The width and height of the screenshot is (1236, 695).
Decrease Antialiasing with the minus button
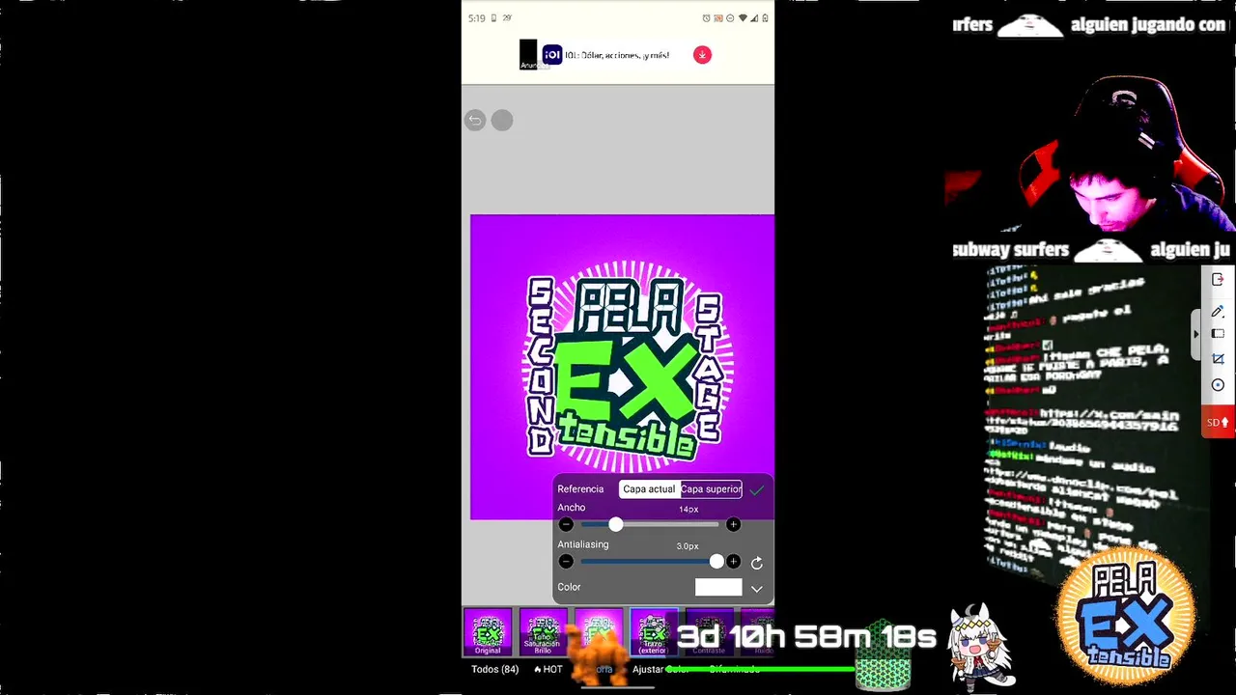click(566, 562)
